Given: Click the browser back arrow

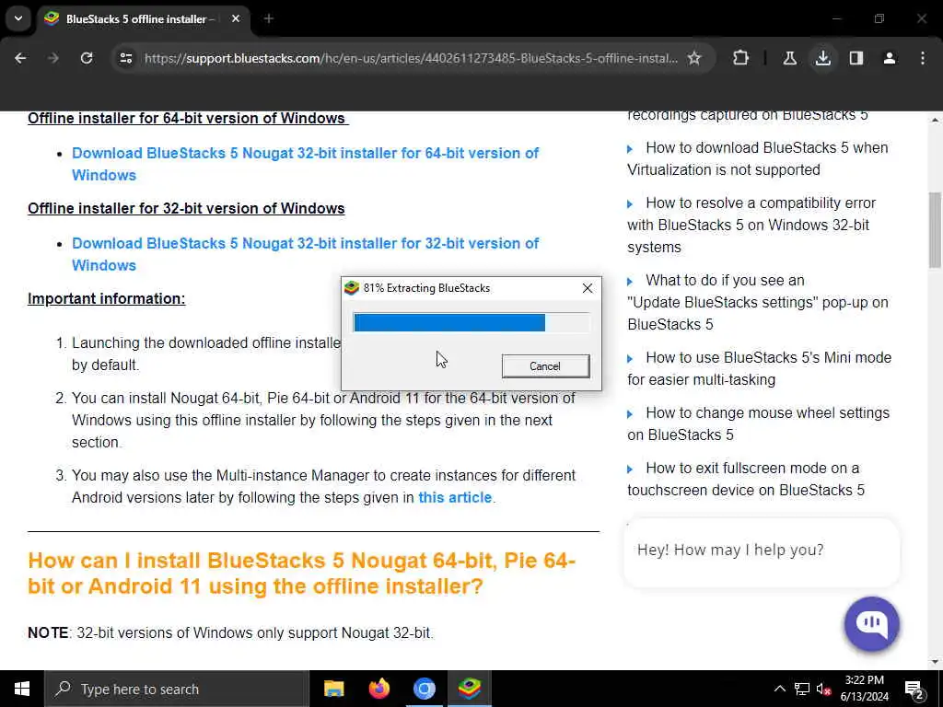Looking at the screenshot, I should tap(20, 58).
